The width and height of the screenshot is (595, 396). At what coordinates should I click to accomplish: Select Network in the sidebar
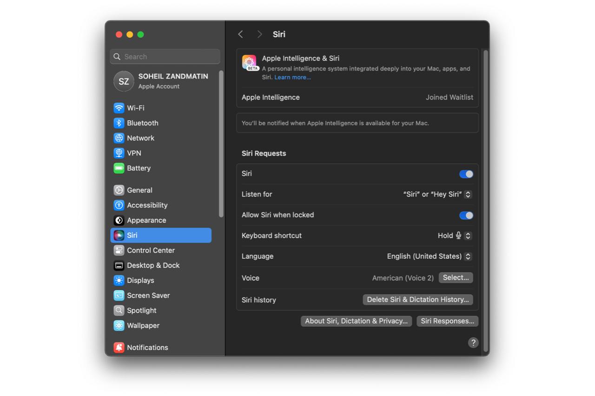(161, 138)
